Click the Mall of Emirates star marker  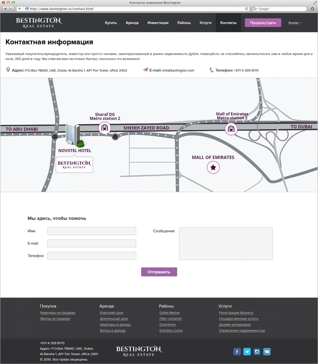pyautogui.click(x=213, y=167)
